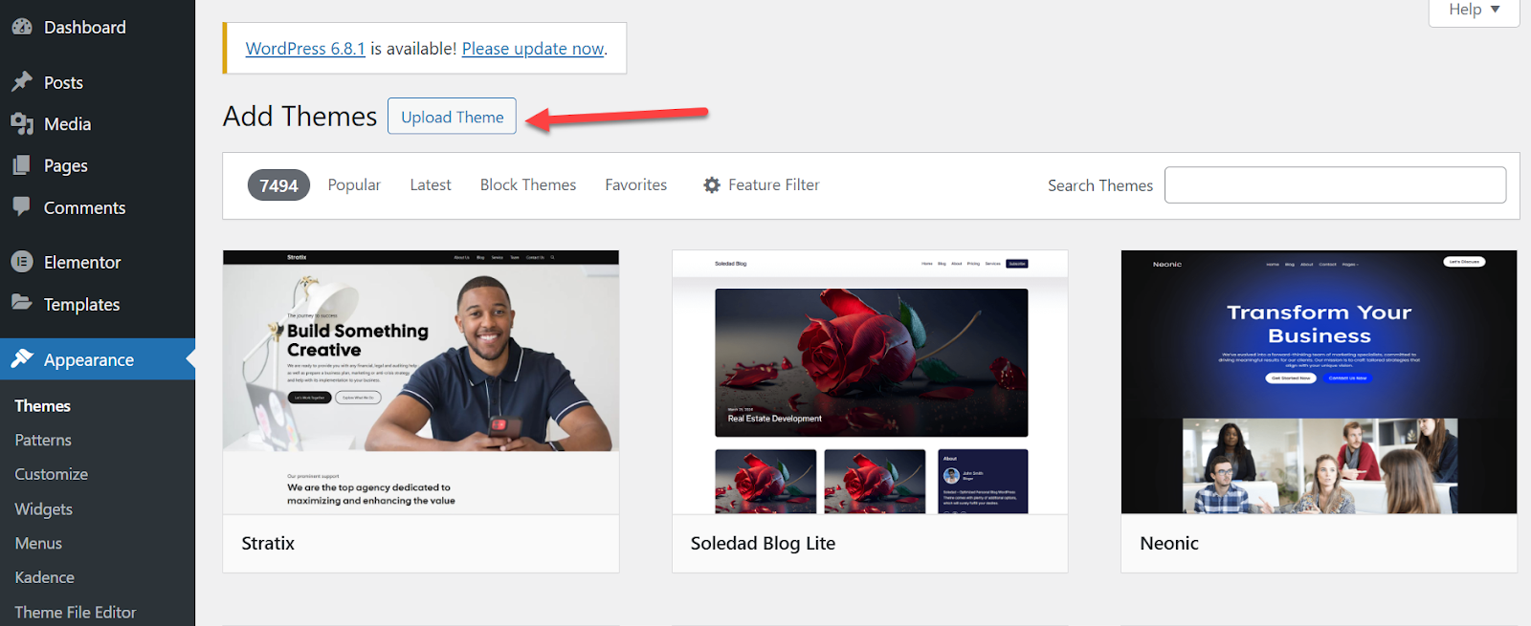Screen dimensions: 1531x626
Task: Click the Comments bubble icon
Action: [22, 205]
